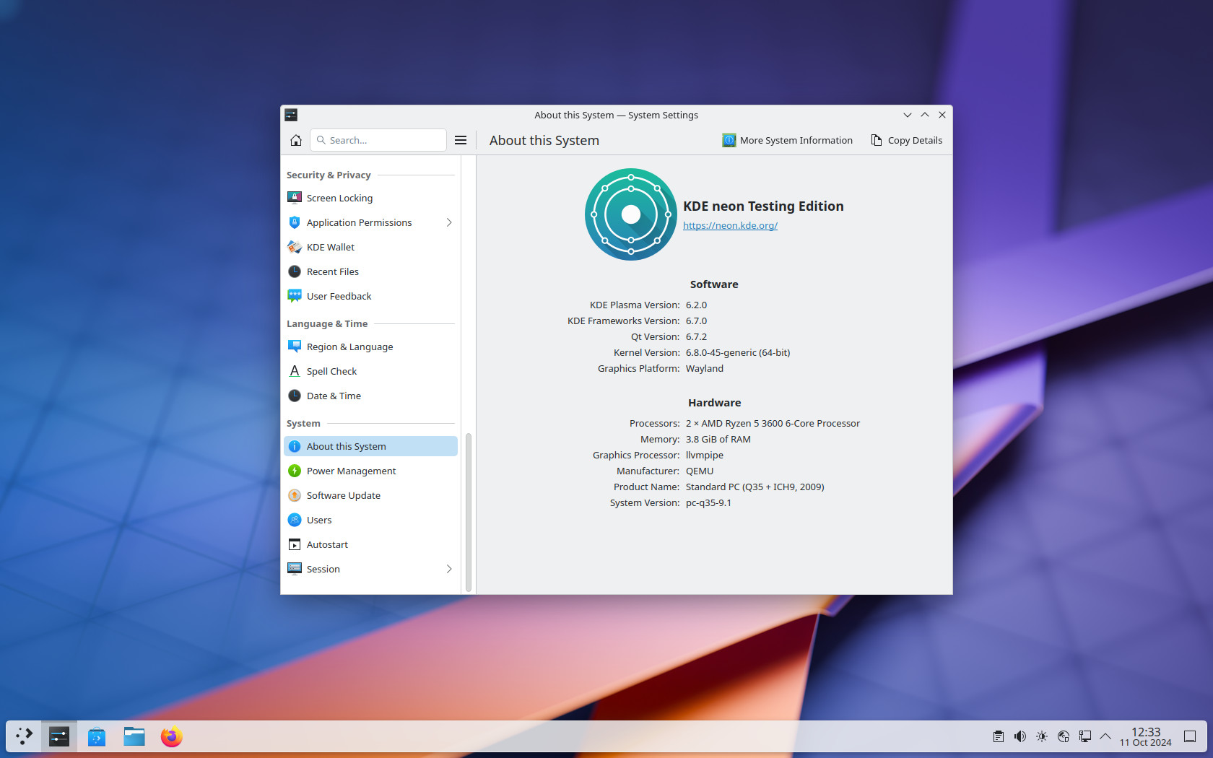
Task: Open the application launcher in taskbar
Action: tap(24, 736)
